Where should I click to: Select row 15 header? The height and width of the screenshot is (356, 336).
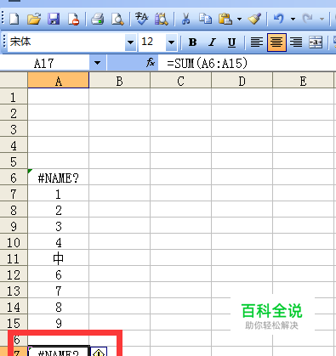[x=14, y=323]
